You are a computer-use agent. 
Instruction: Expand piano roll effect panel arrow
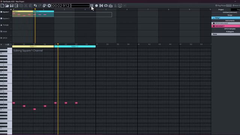[1, 45]
